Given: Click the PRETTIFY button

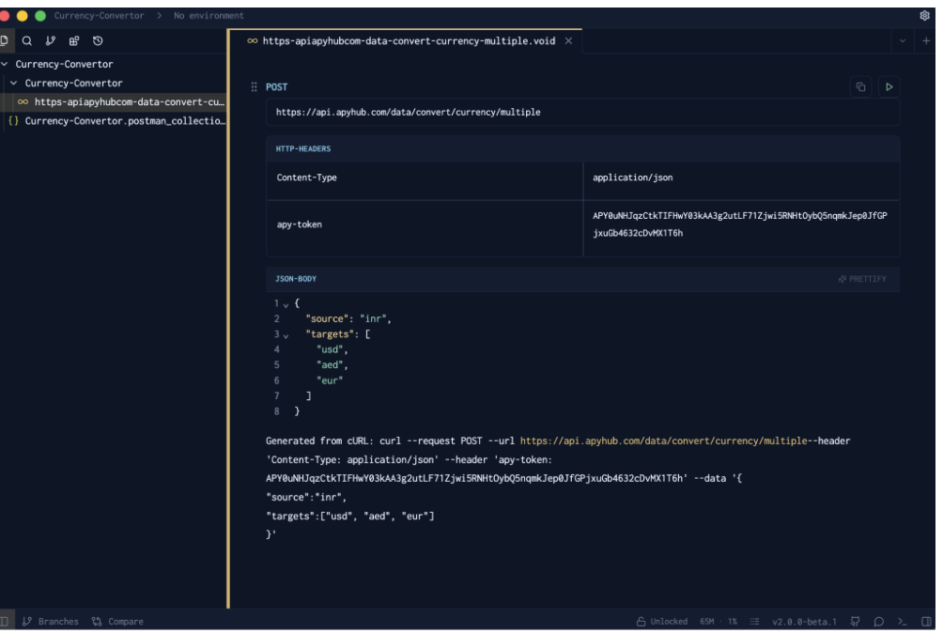Looking at the screenshot, I should pos(862,279).
